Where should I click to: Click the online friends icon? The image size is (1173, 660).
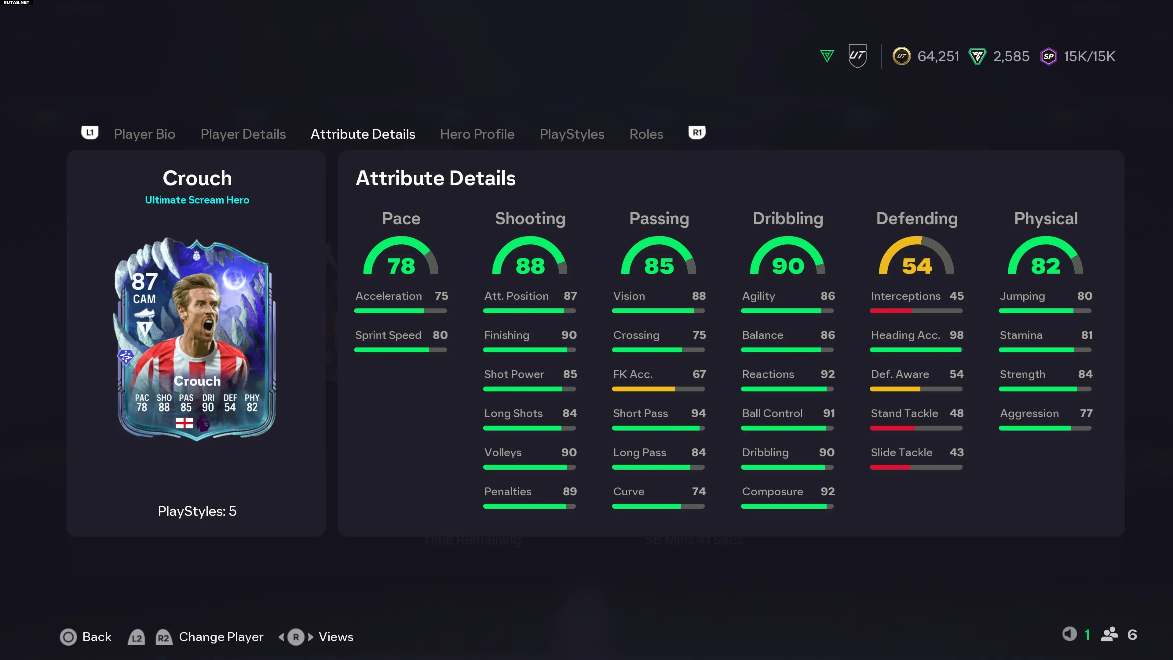click(x=1109, y=635)
